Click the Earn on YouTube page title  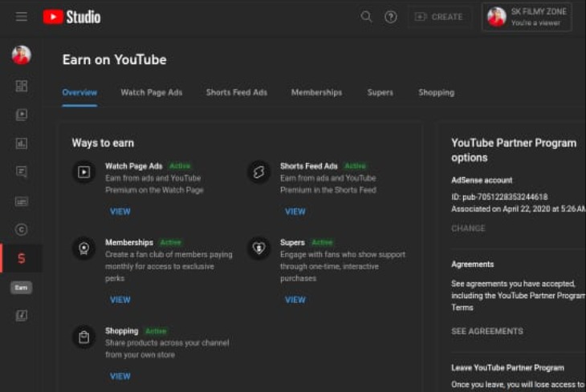coord(114,60)
